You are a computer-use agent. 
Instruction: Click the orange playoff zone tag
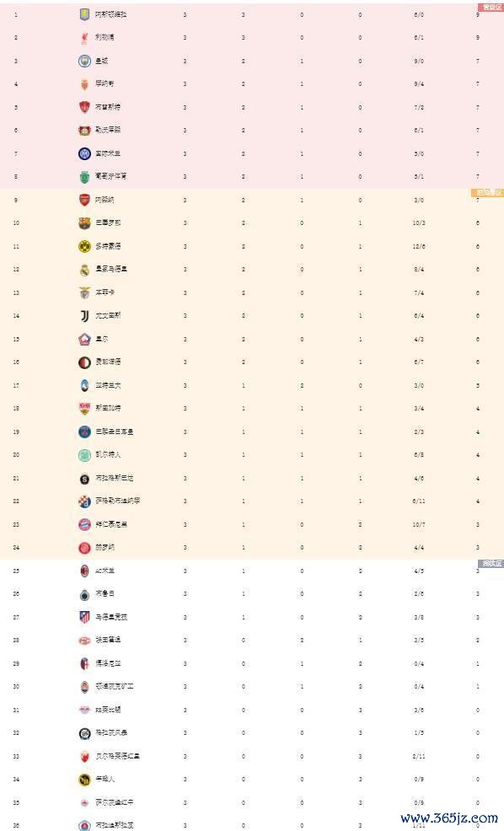[x=487, y=192]
